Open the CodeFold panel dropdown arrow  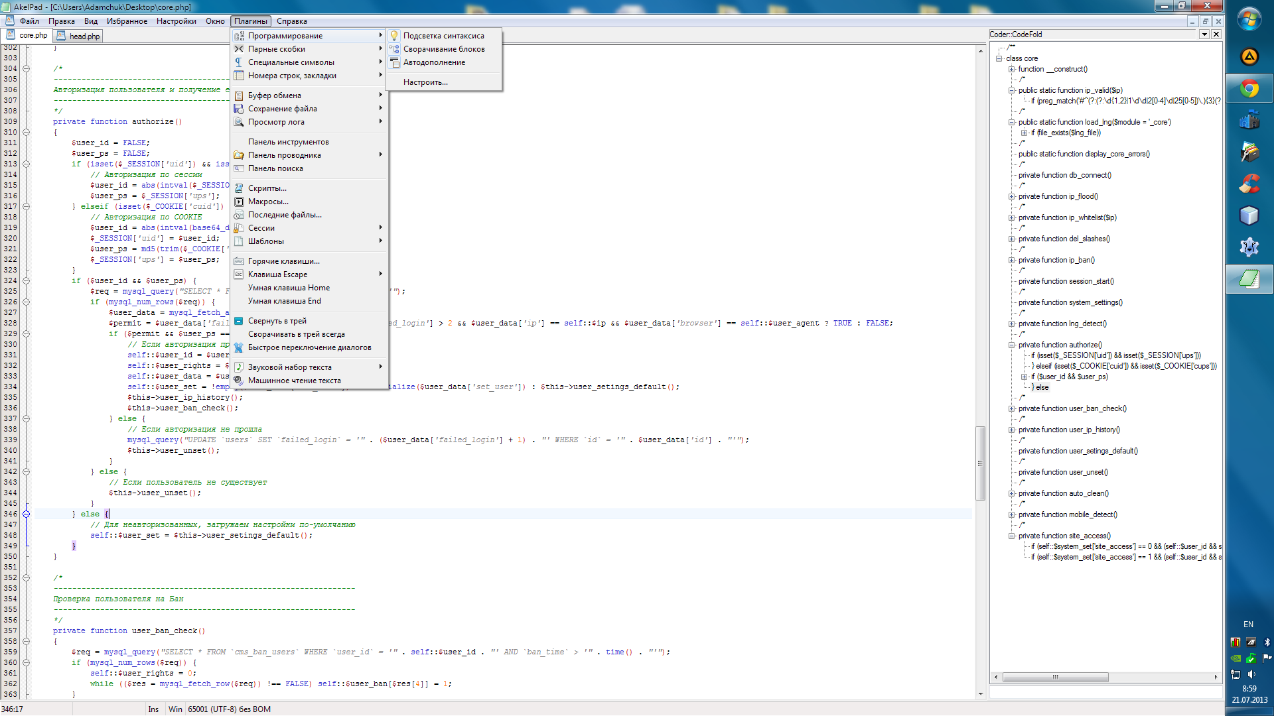[x=1204, y=34]
